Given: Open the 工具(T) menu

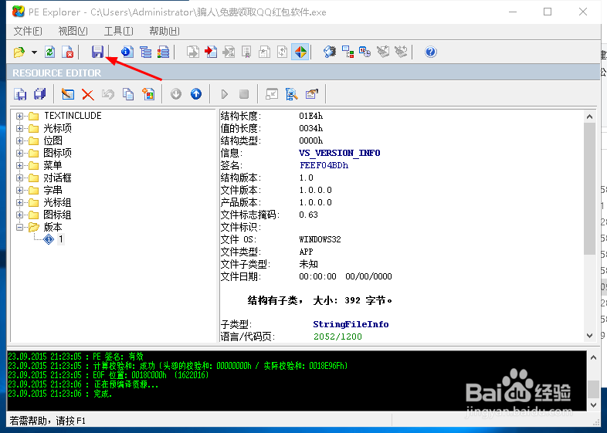Looking at the screenshot, I should [x=118, y=31].
